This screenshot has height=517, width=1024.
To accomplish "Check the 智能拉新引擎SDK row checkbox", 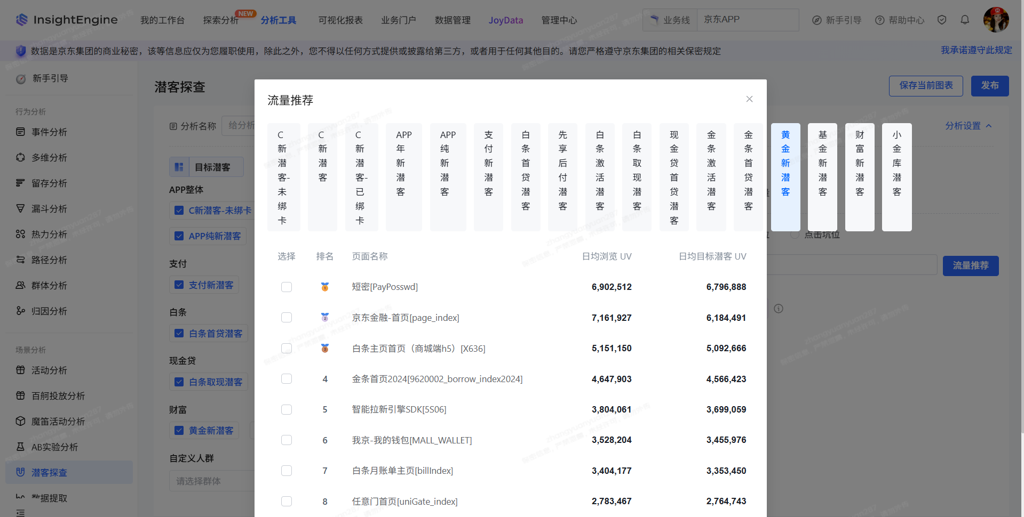I will (287, 409).
